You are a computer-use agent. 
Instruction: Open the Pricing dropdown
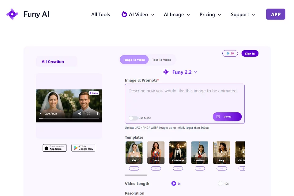(x=210, y=14)
